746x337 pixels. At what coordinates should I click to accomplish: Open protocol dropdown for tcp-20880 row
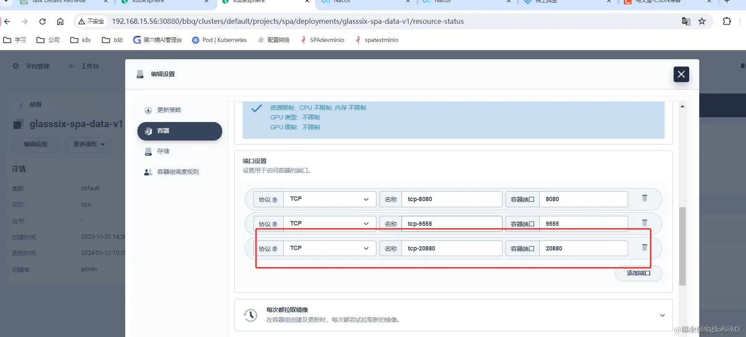(330, 248)
